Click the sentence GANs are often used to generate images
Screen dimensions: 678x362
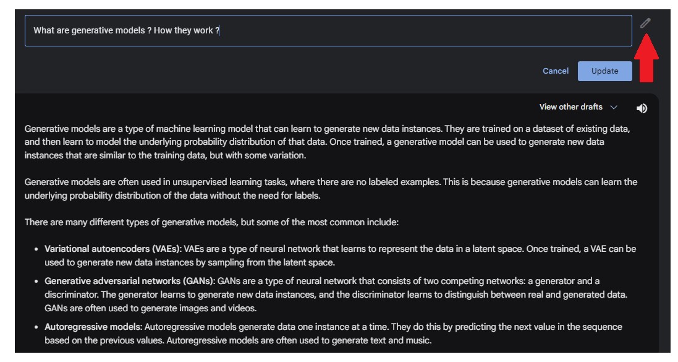click(150, 309)
